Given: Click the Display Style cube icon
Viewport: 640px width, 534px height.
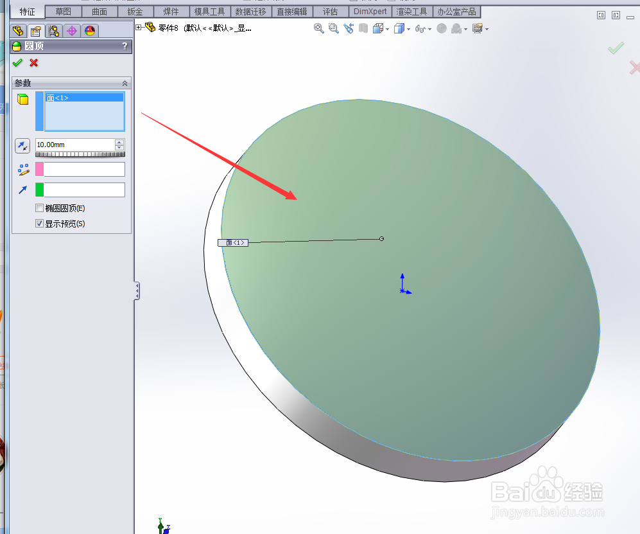Looking at the screenshot, I should (399, 28).
